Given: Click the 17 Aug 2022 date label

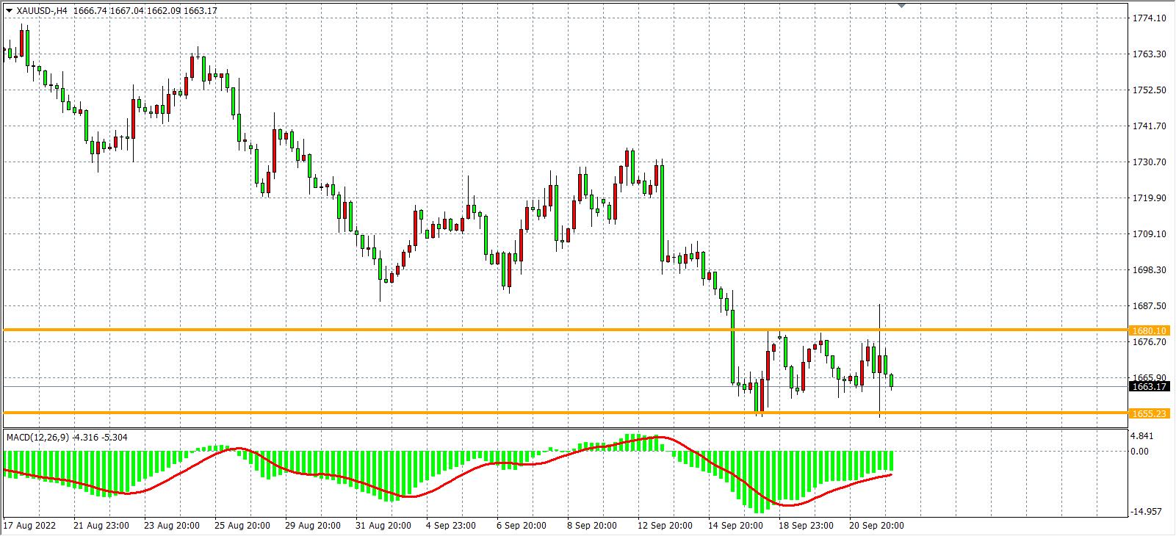Looking at the screenshot, I should point(29,526).
